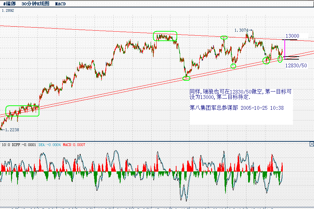Select the 设为13000,第二目标待定 comment line
Image resolution: width=314 pixels, height=209 pixels.
(220, 97)
